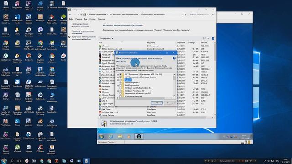This screenshot has width=292, height=164.
Task: Launch Google Chrome from the desktop
Action: [x=5, y=45]
